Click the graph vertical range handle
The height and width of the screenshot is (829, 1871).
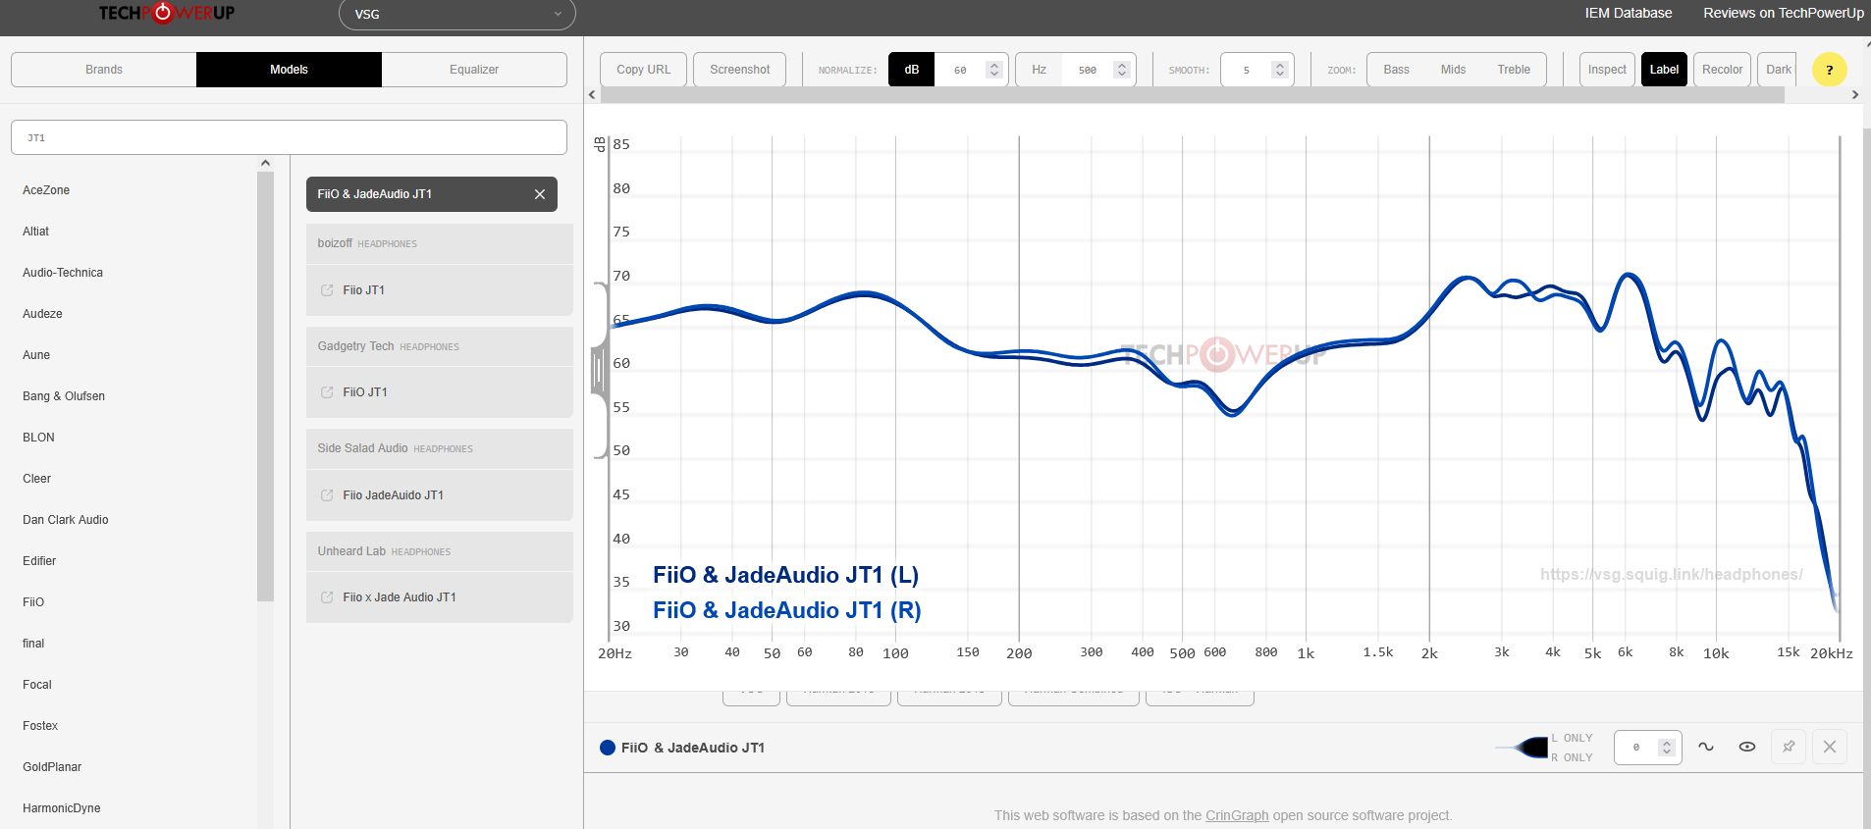(598, 371)
